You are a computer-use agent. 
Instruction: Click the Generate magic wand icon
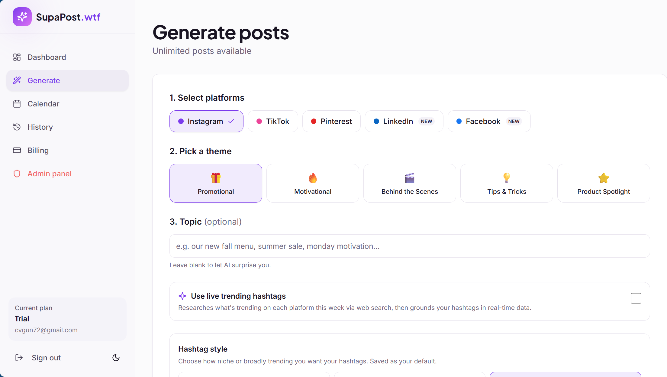point(17,80)
